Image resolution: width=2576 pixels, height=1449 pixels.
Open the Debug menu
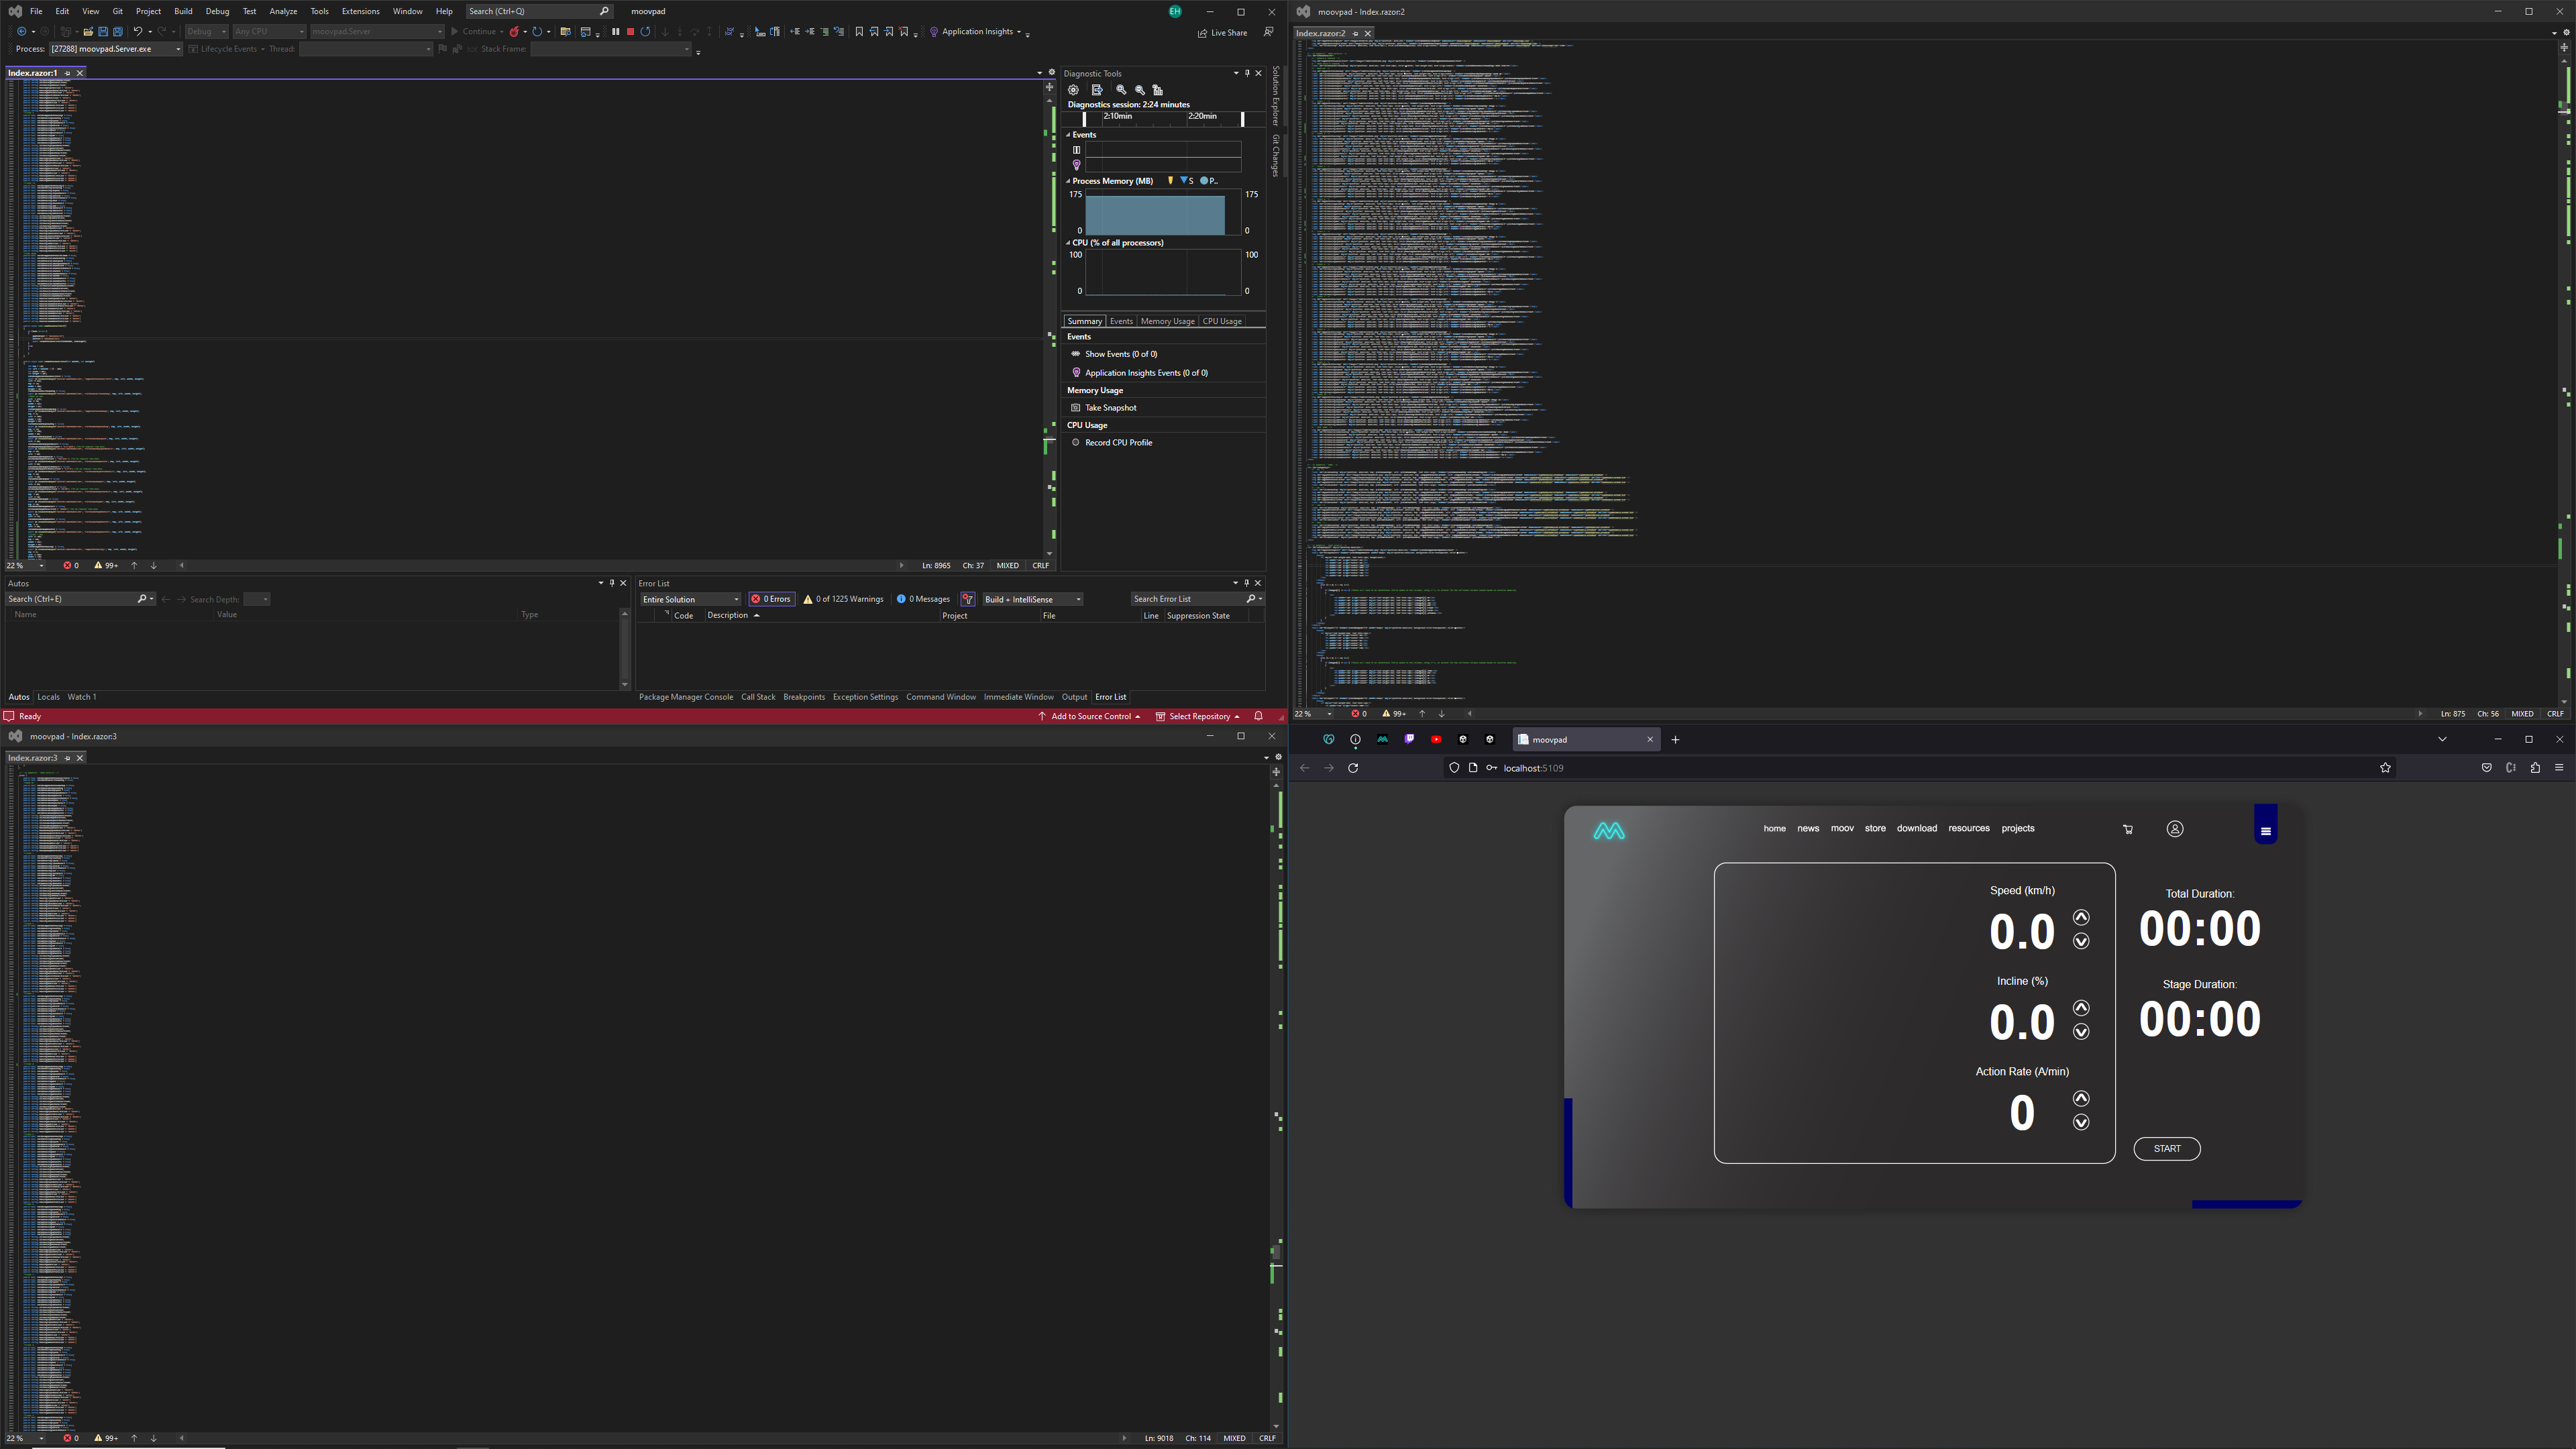point(217,11)
